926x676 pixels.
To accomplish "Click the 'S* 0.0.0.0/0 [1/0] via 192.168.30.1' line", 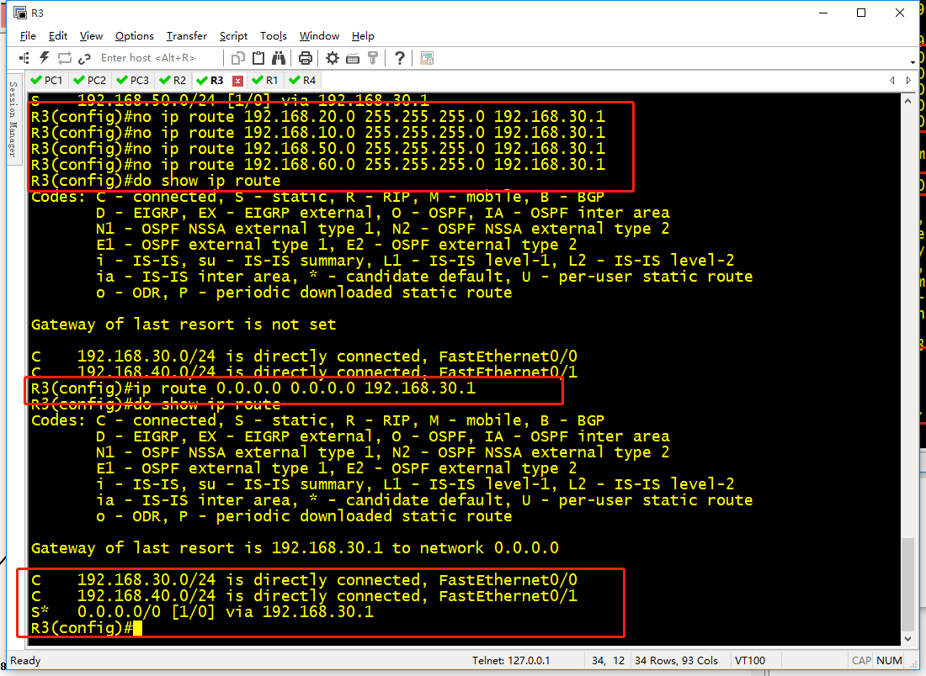I will pyautogui.click(x=203, y=612).
